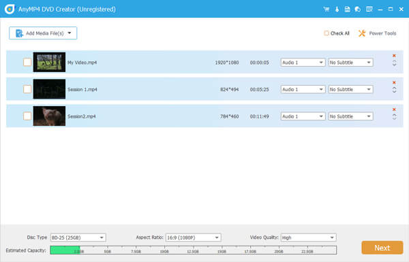Viewport: 409px width, 262px height.
Task: Enable the Check All checkbox
Action: tap(327, 33)
